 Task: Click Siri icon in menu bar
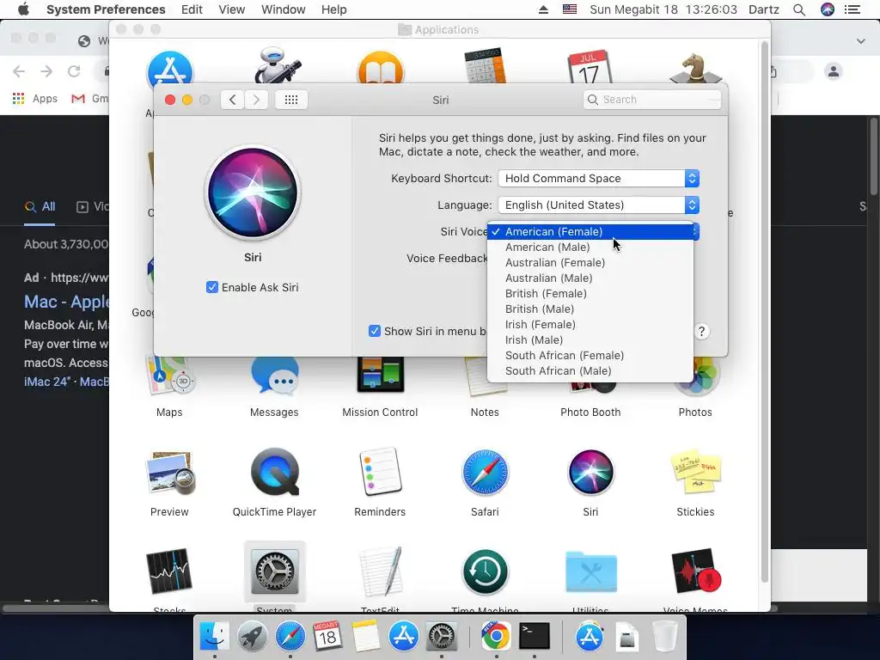coord(828,9)
